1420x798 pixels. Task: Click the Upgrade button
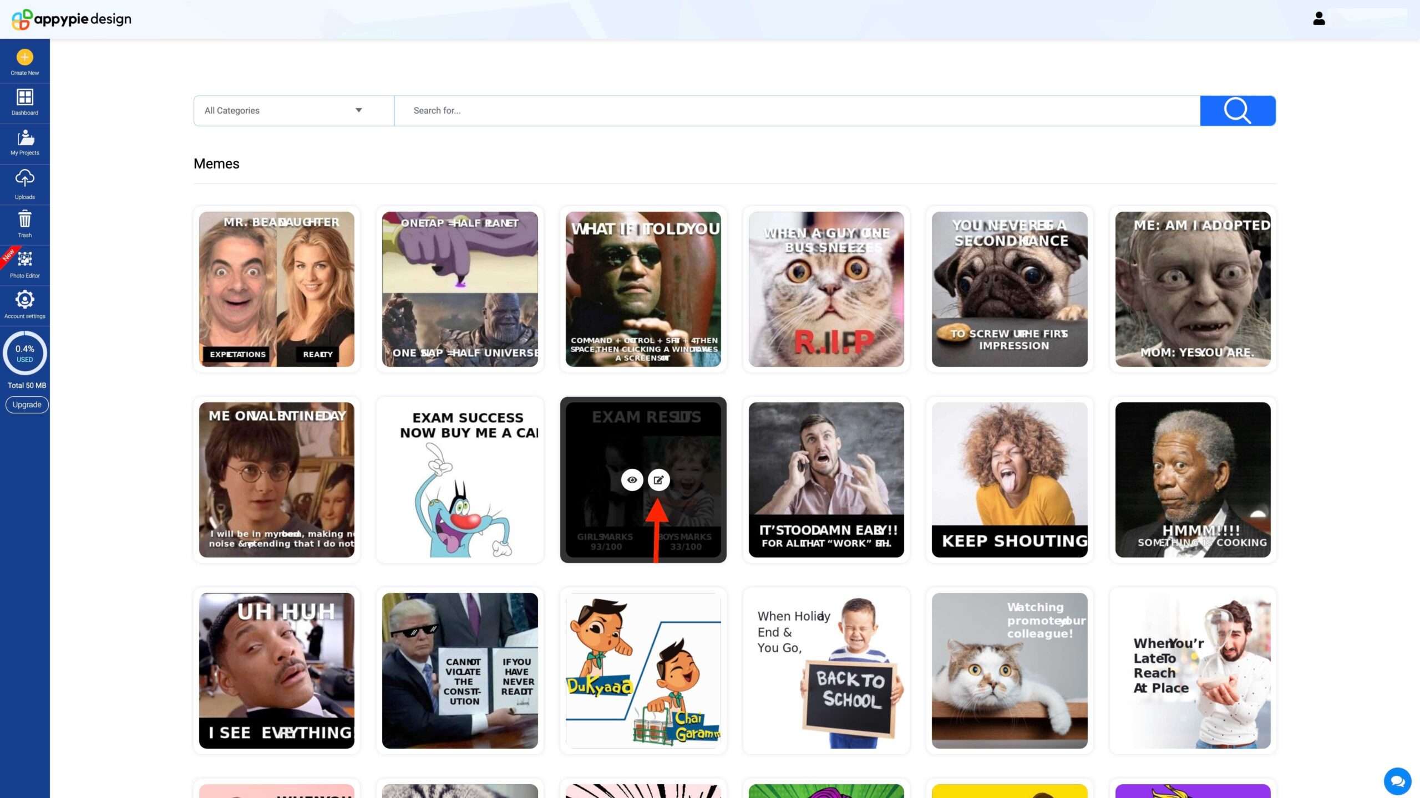(x=27, y=405)
